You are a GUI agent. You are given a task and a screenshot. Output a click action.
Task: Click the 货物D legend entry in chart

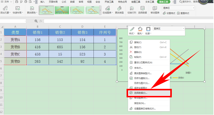pos(178,78)
